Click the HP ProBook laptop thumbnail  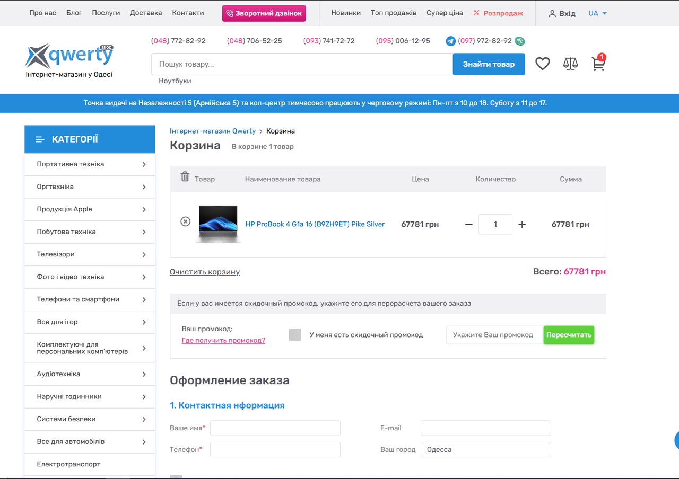click(x=218, y=224)
